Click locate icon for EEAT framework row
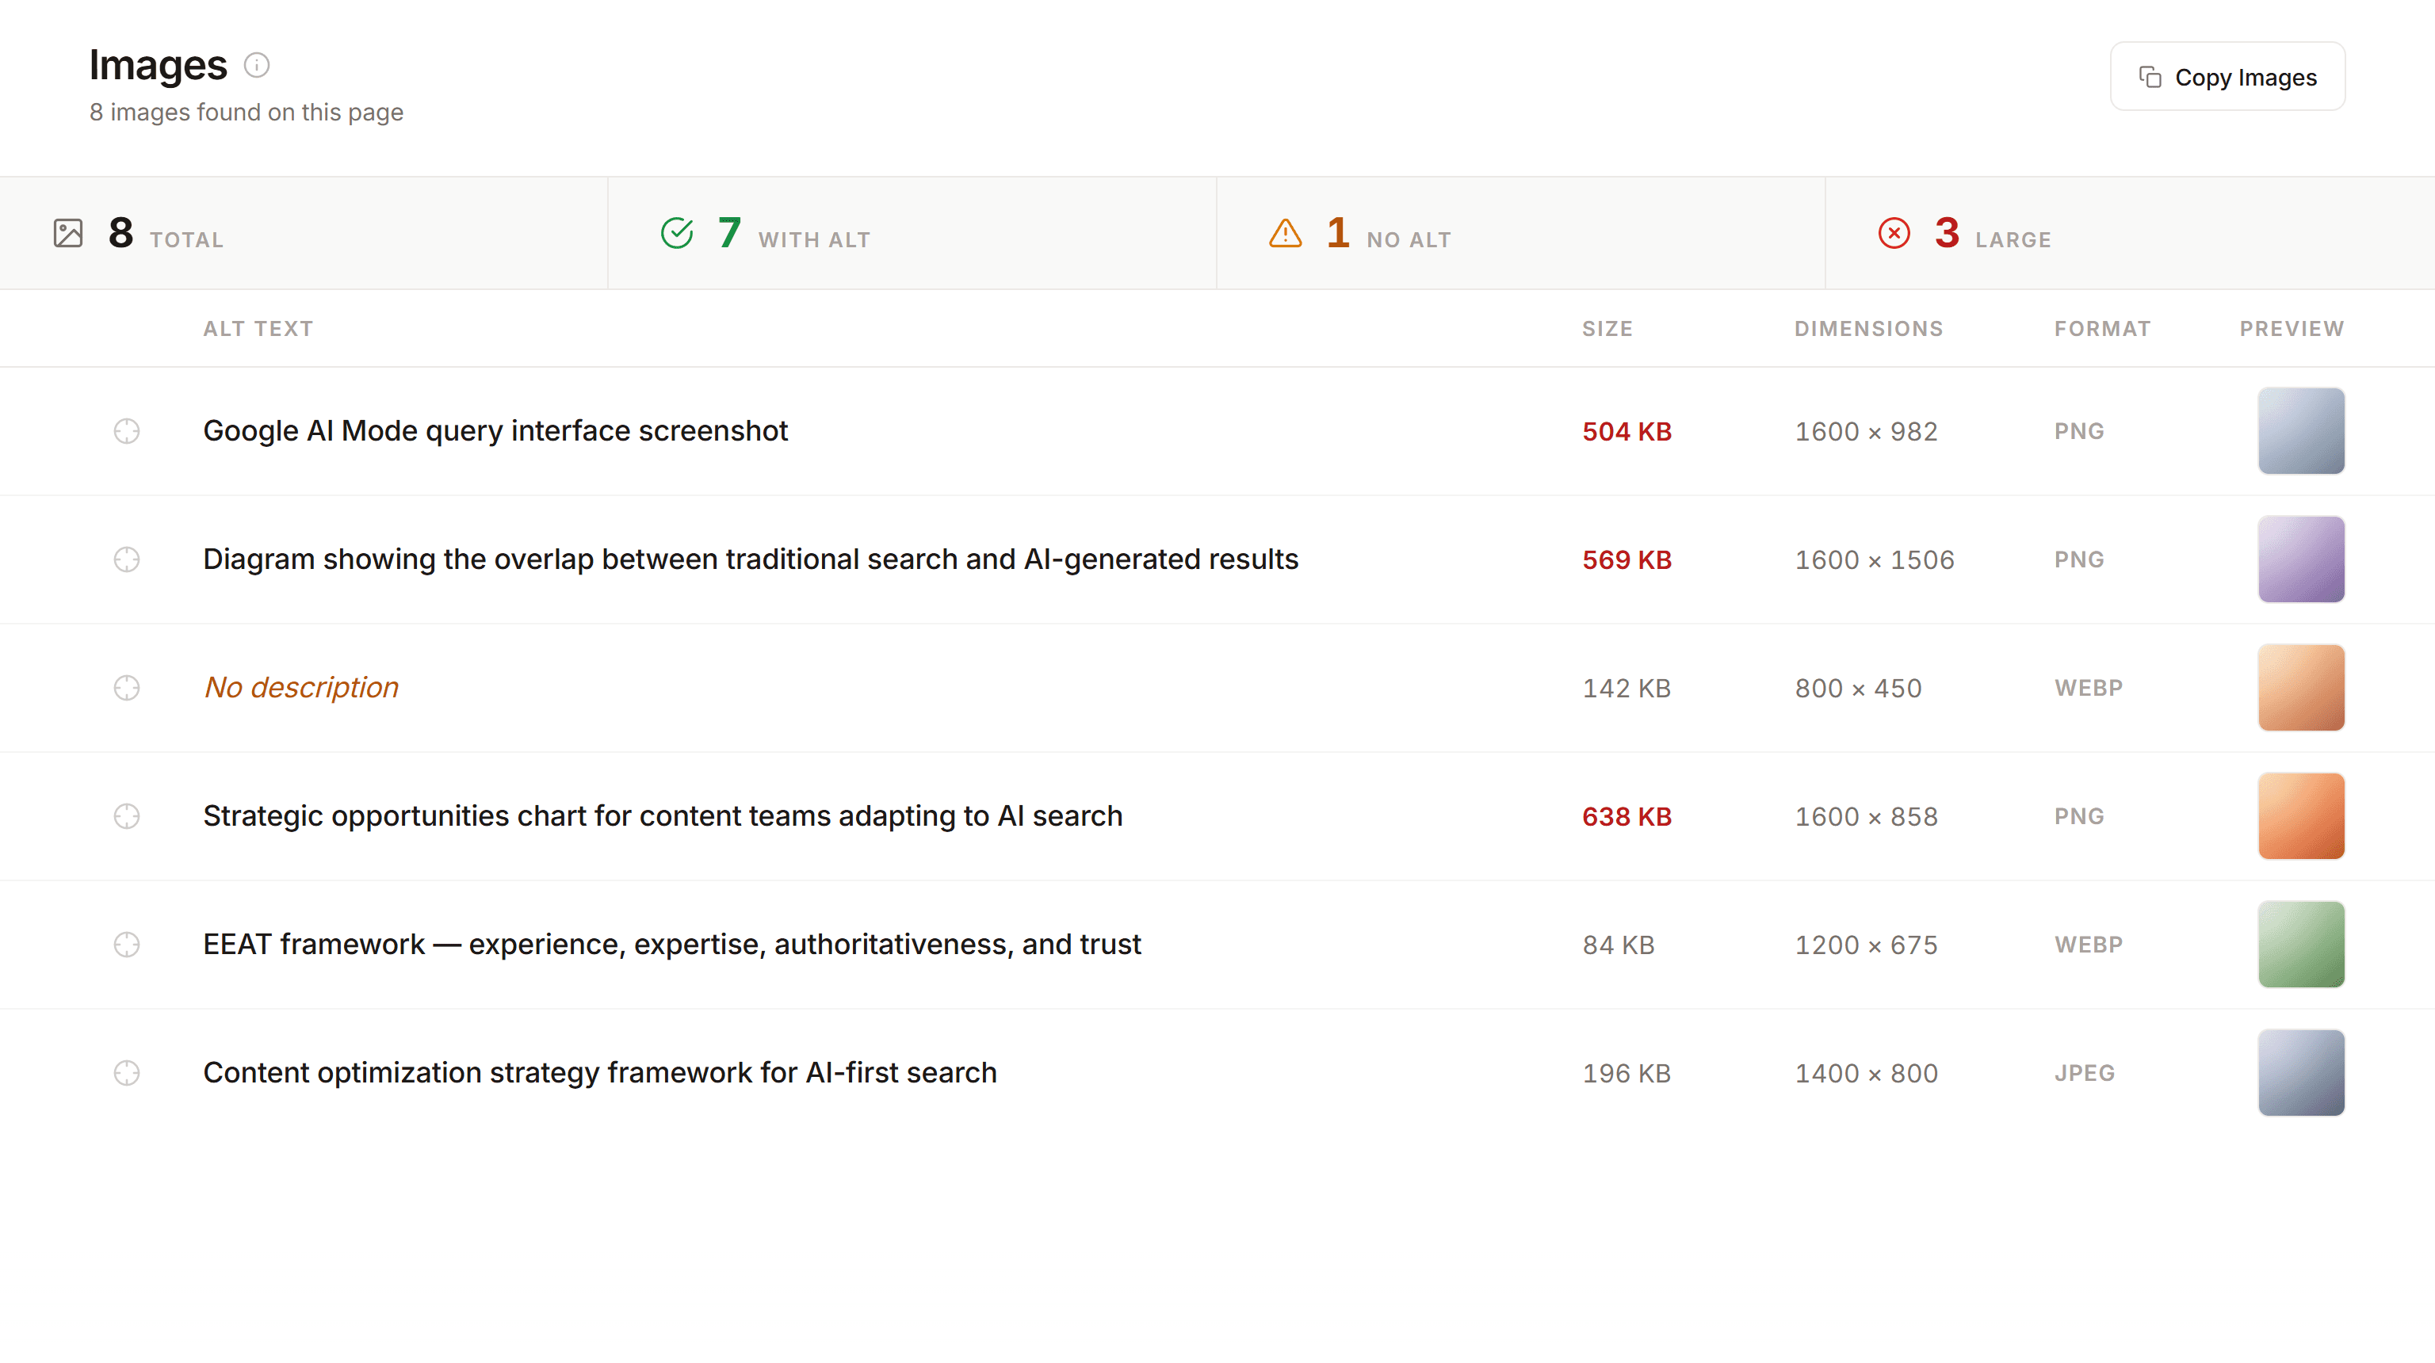Screen dimensions: 2435x1363 127,945
